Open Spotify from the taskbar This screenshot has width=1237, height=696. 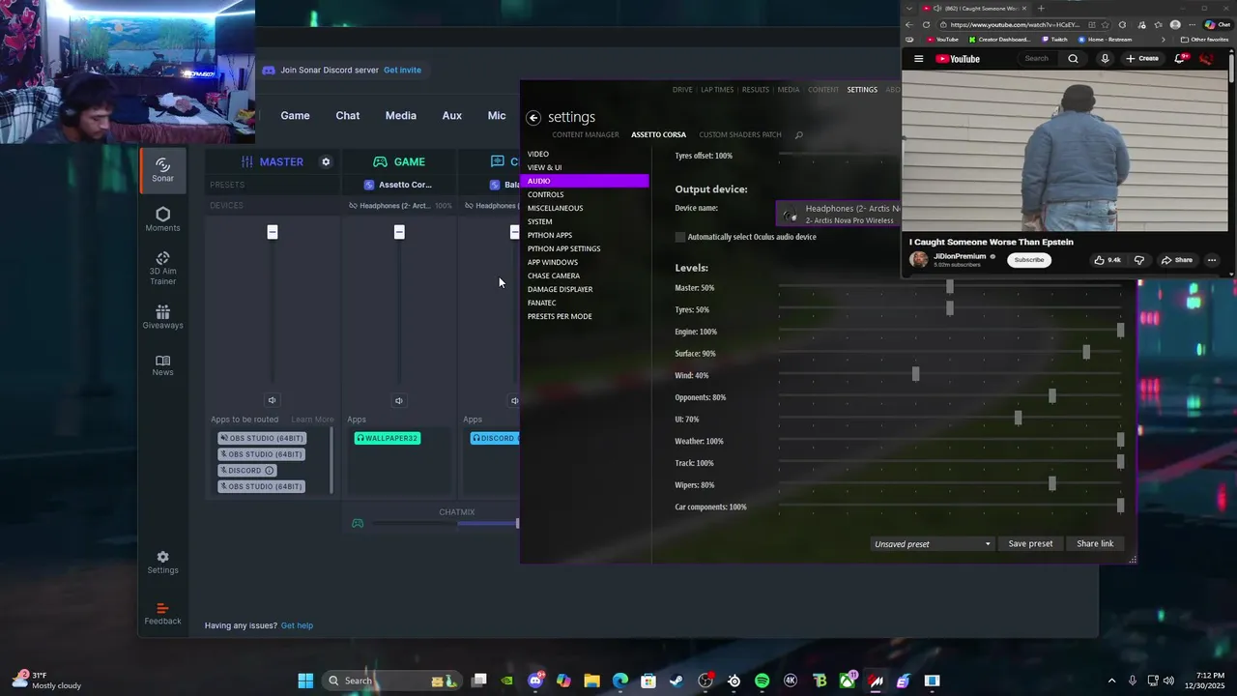(x=762, y=681)
